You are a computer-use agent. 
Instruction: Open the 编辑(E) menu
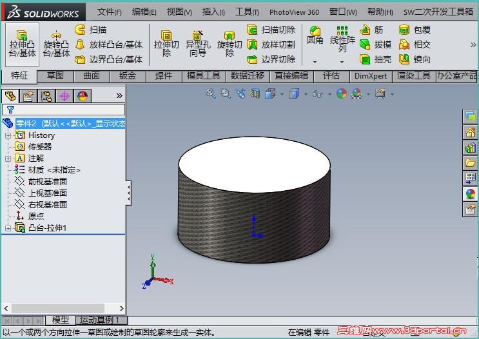click(x=144, y=12)
